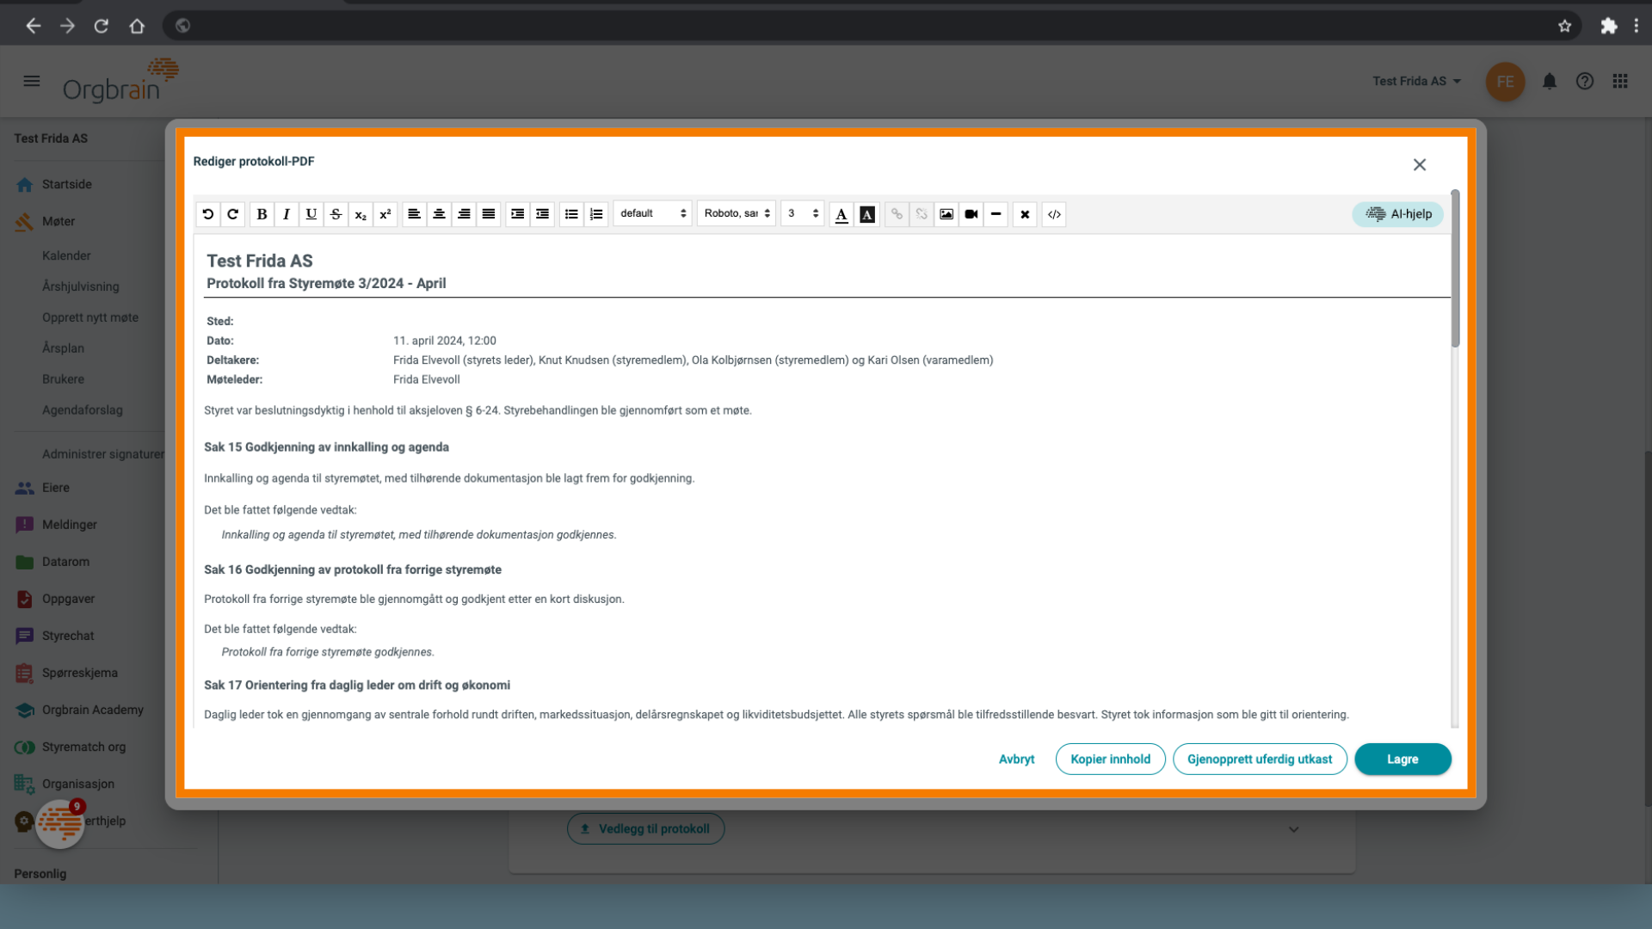Open the font size dropdown showing 3

click(803, 213)
